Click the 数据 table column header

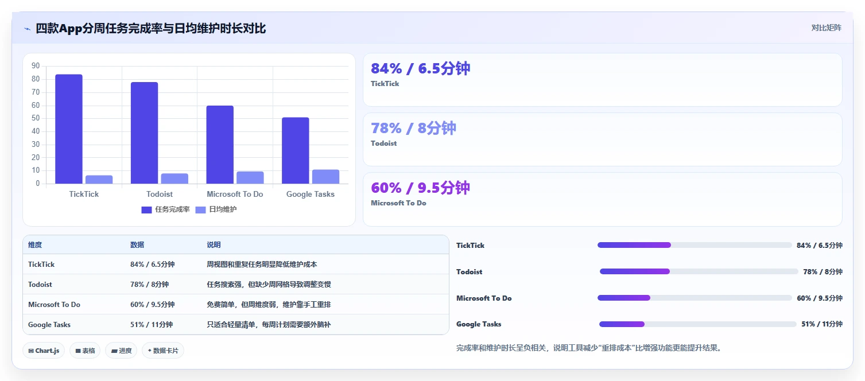[137, 245]
